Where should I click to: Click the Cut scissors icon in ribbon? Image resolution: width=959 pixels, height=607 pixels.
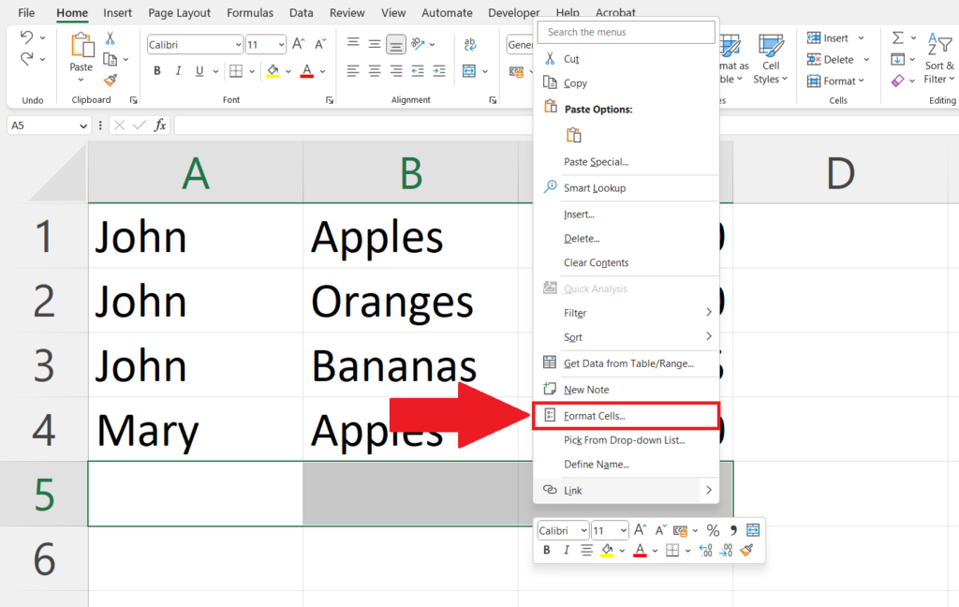pyautogui.click(x=111, y=37)
